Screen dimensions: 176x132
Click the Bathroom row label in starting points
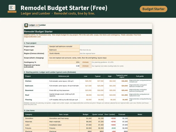click(x=29, y=86)
